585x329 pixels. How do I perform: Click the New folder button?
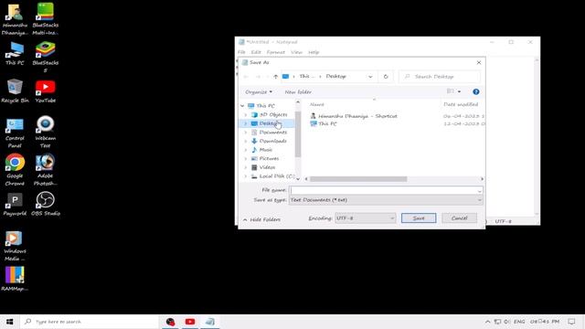(x=298, y=91)
